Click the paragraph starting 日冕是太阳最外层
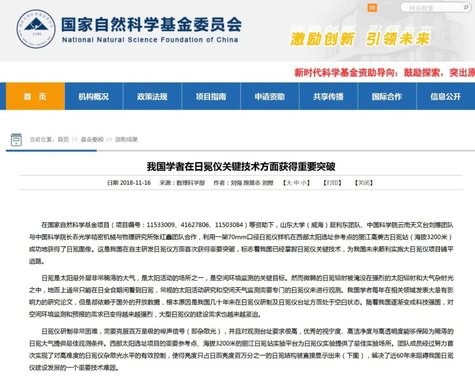The height and width of the screenshot is (376, 475). [241, 296]
